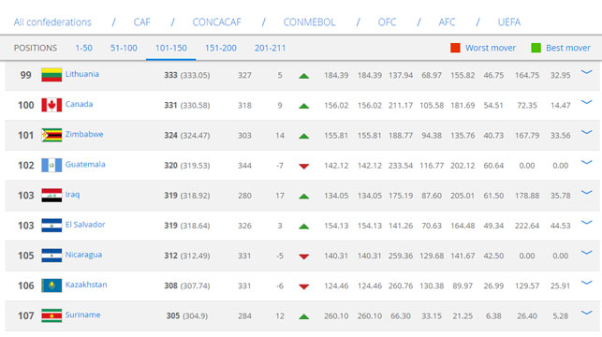Click Guatemala's previous points 344
This screenshot has height=337, width=602.
tap(244, 166)
